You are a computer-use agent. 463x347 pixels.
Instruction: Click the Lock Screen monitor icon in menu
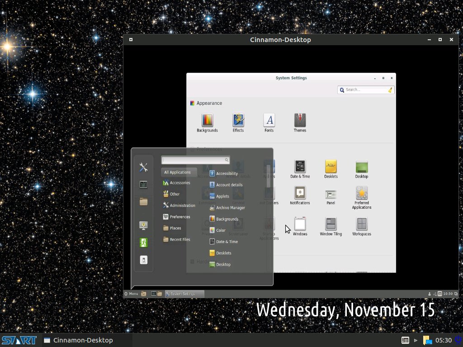click(143, 225)
